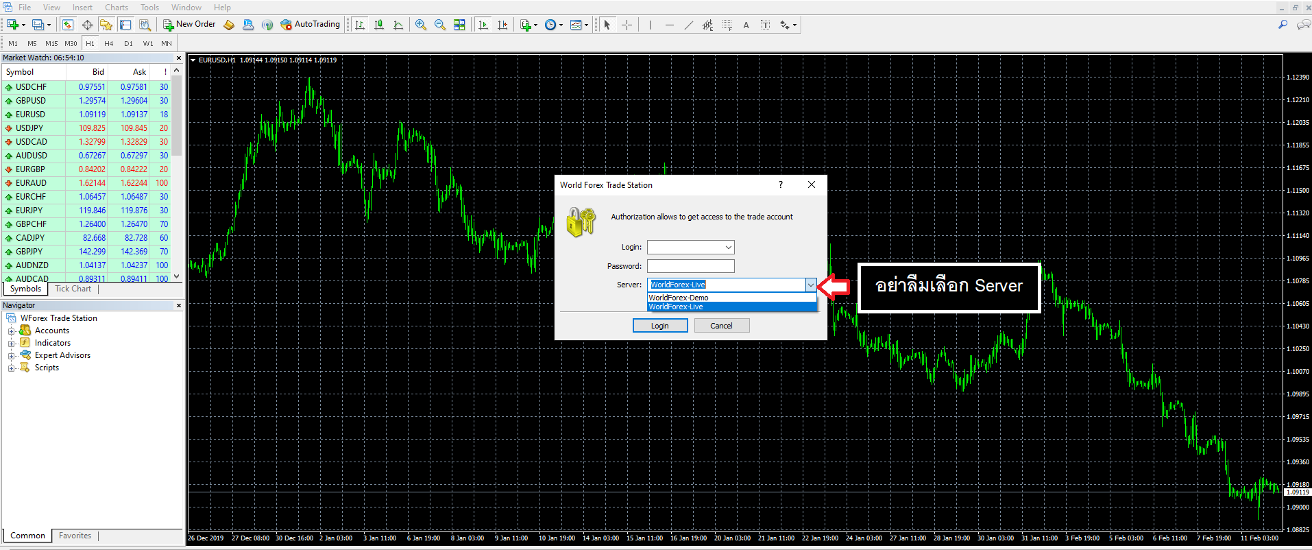Set timeframe to W1

pos(148,43)
